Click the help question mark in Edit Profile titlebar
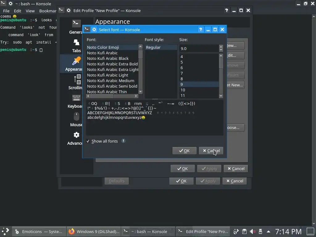Image resolution: width=316 pixels, height=237 pixels. [x=227, y=10]
